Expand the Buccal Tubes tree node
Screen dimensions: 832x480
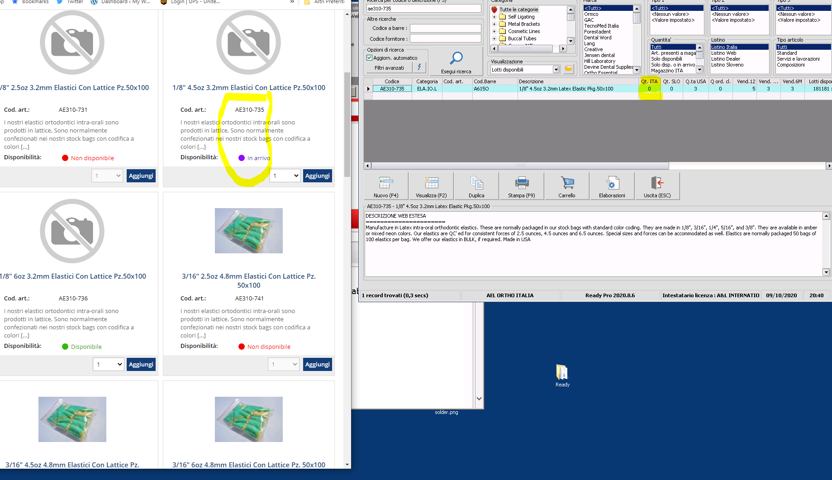(x=494, y=38)
